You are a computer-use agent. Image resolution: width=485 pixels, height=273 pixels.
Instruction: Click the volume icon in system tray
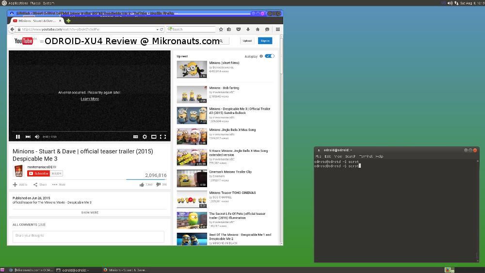(x=450, y=3)
